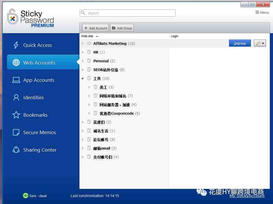Expand the HK group
Screen dimensions: 273x204
point(83,52)
